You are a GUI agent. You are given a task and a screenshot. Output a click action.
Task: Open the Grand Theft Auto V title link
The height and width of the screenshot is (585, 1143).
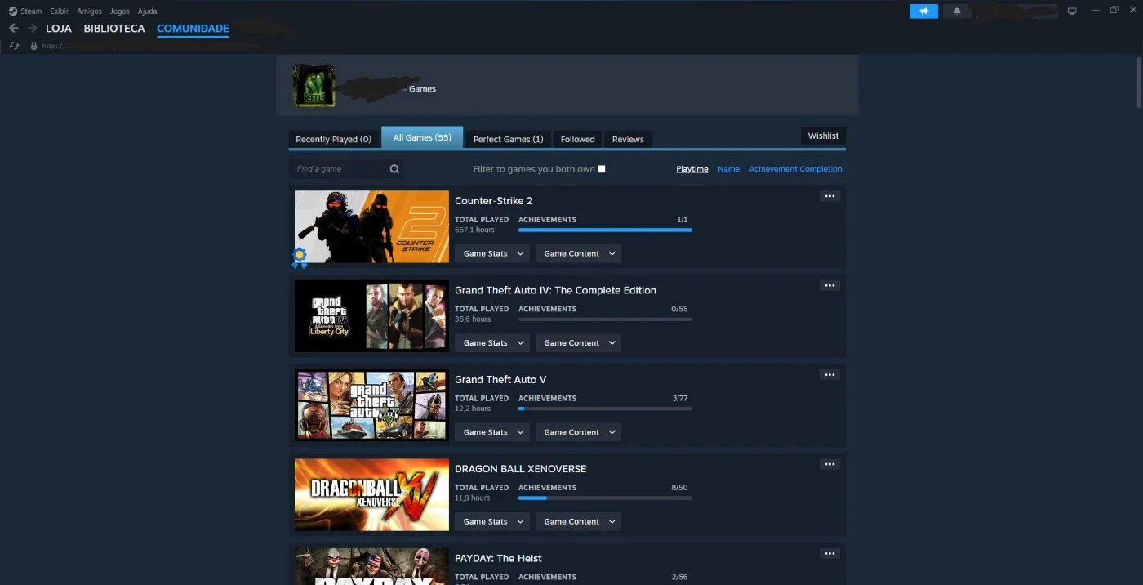500,379
